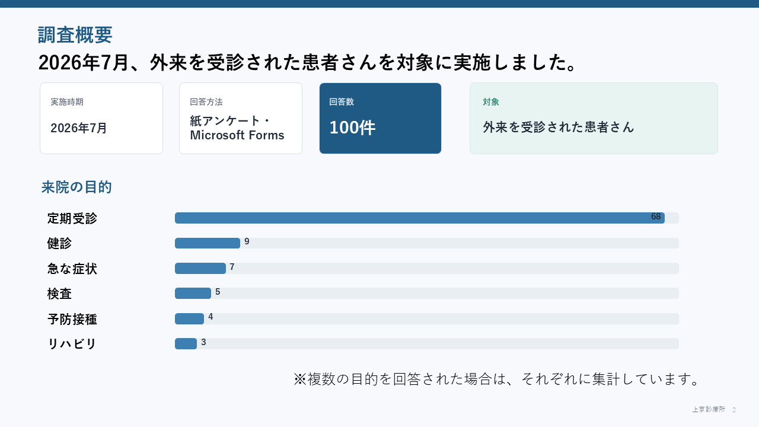This screenshot has width=759, height=427.
Task: Select the 2026年7月 value text
Action: (x=79, y=128)
